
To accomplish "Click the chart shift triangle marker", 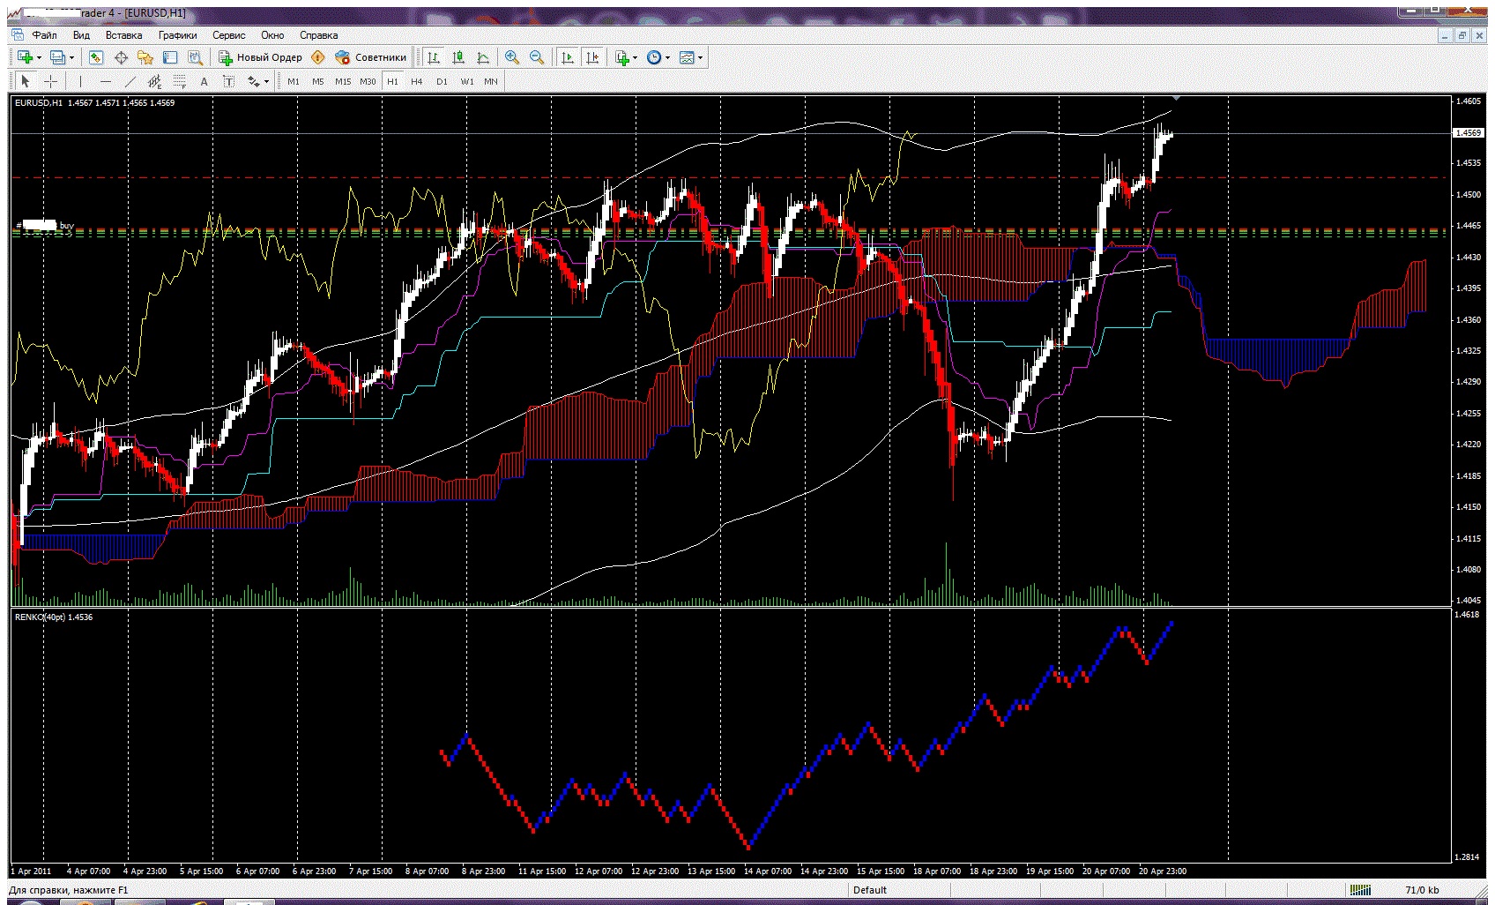I will [1176, 99].
